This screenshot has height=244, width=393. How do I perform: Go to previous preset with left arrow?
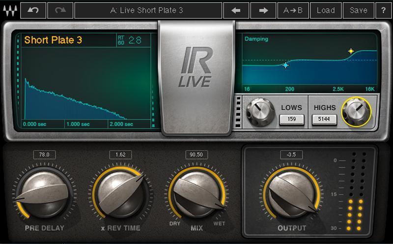pyautogui.click(x=236, y=10)
